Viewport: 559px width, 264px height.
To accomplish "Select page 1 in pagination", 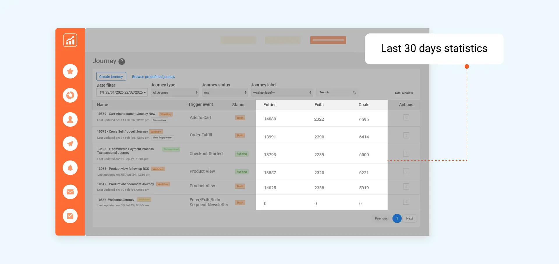I will pos(397,218).
